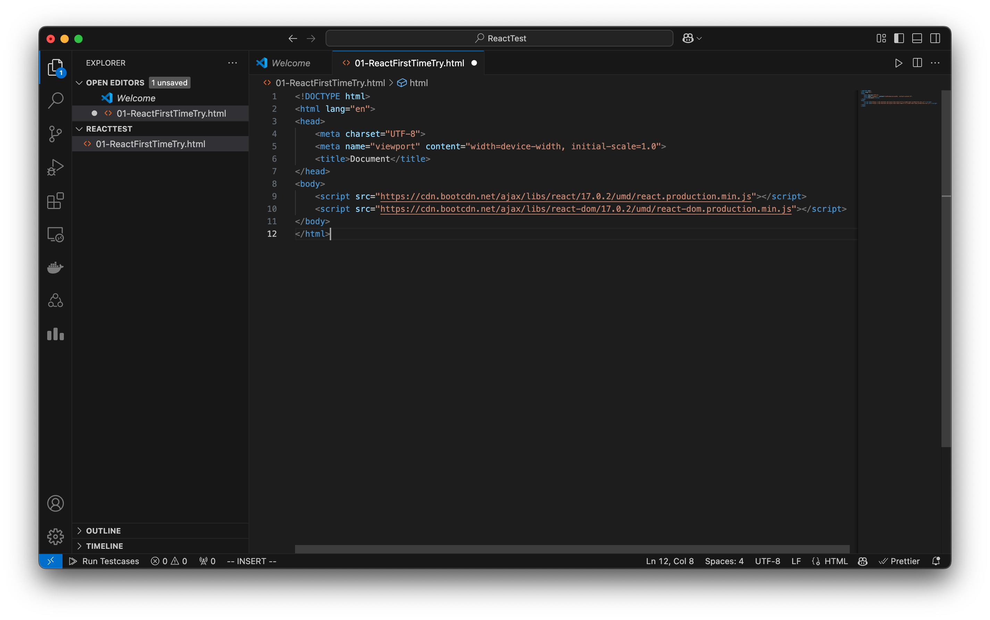Toggle the primary sidebar visibility
The image size is (990, 620).
tap(899, 38)
